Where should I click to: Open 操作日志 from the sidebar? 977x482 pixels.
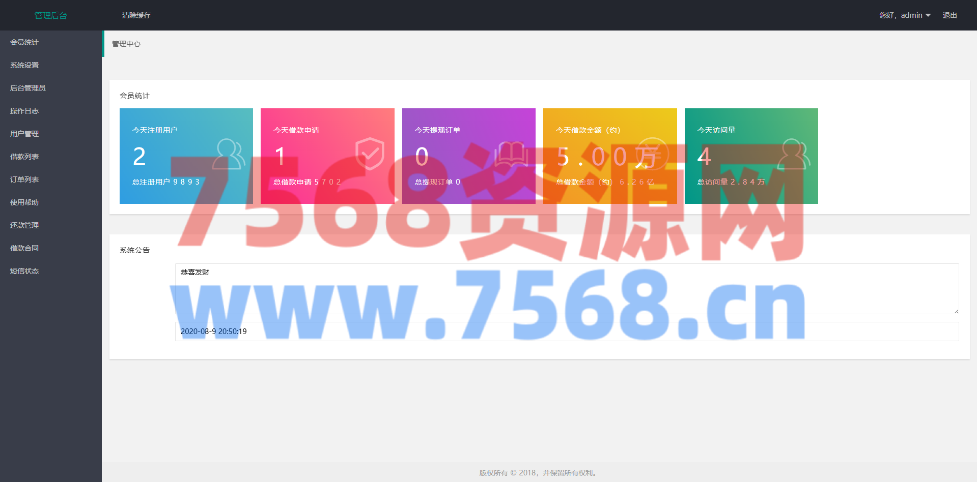(24, 111)
